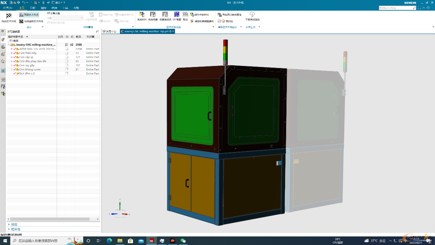Toggle visibility check of Cụm khung cover
The width and height of the screenshot is (435, 245).
[x=15, y=69]
